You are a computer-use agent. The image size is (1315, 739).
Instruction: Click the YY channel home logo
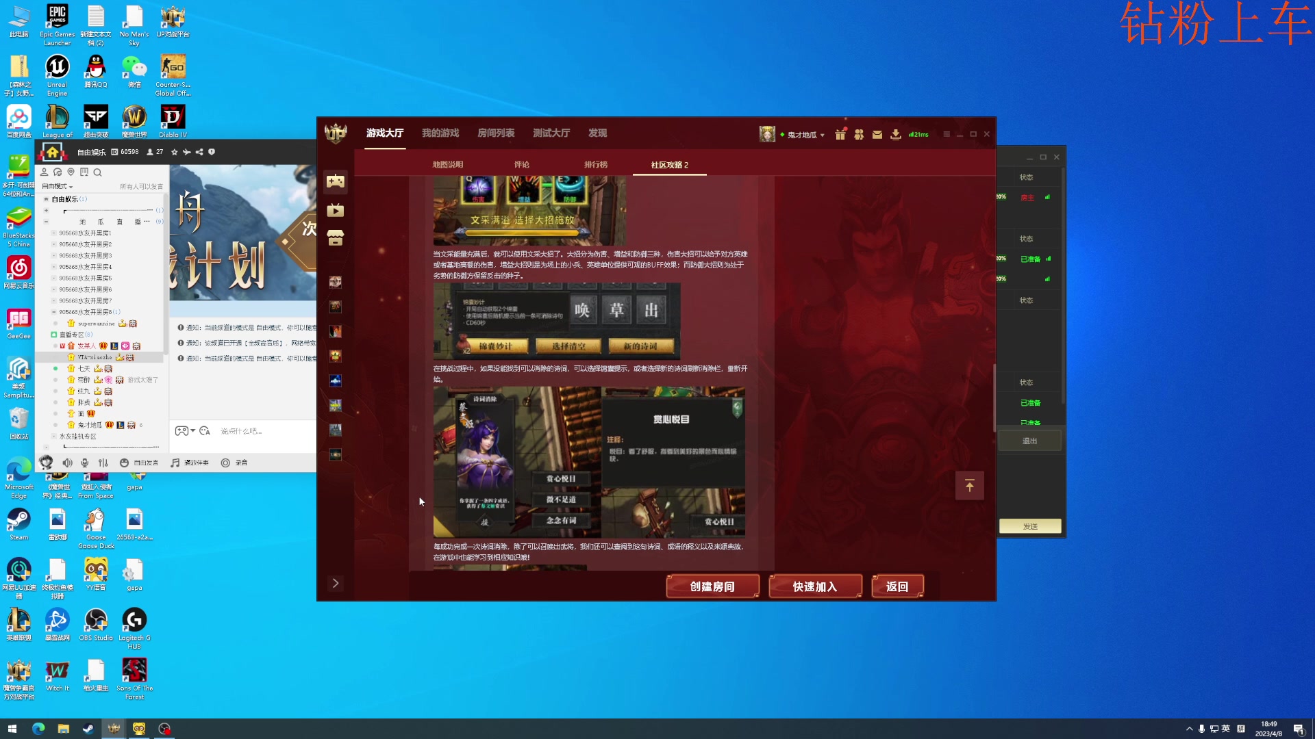coord(53,152)
